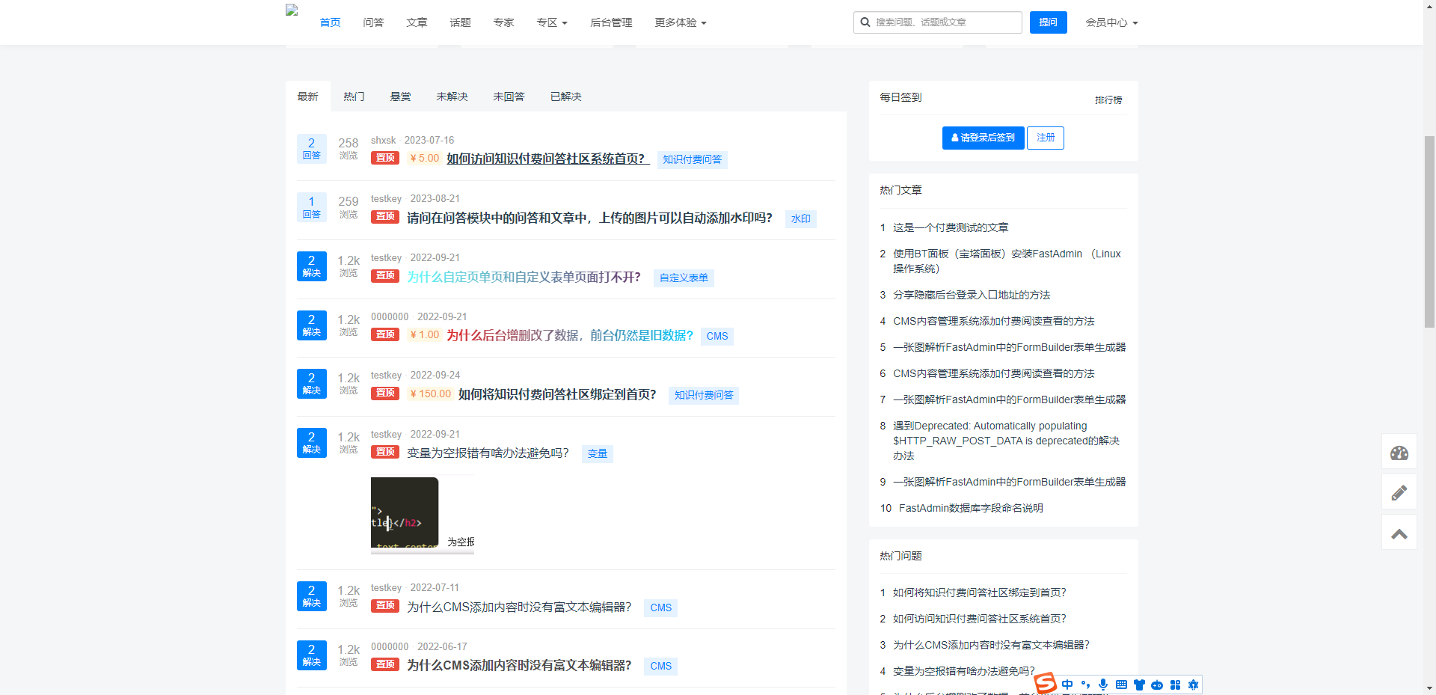This screenshot has height=695, width=1436.
Task: Click the 注册 button in sign-in panel
Action: [x=1045, y=138]
